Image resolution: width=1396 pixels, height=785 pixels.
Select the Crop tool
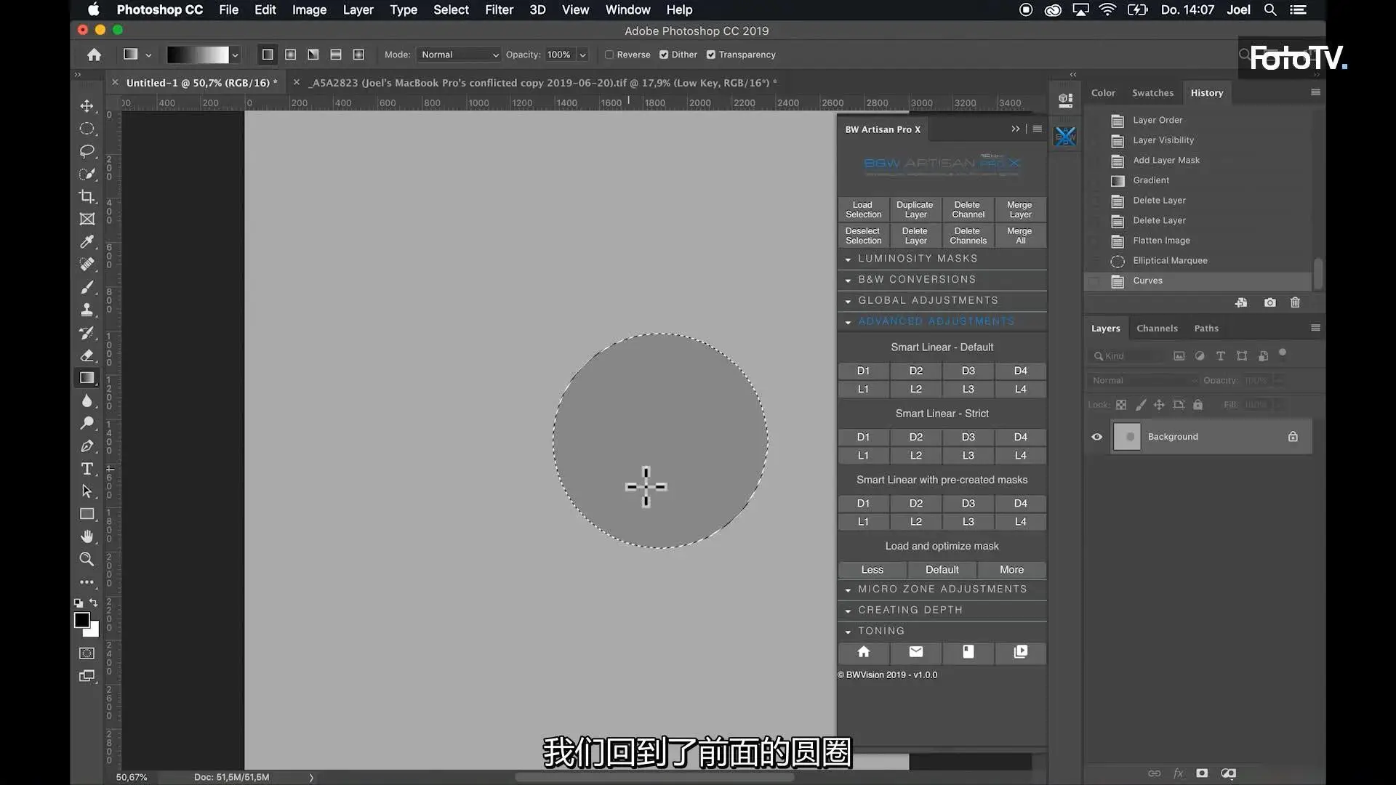coord(87,196)
